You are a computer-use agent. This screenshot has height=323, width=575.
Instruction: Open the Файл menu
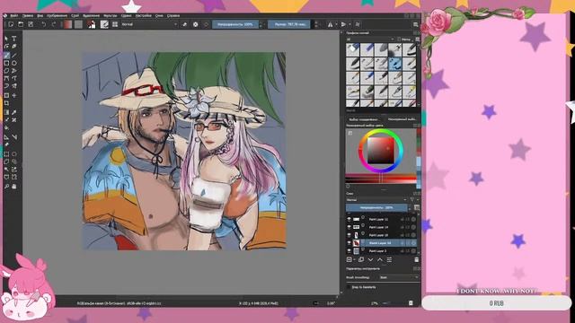tap(14, 16)
